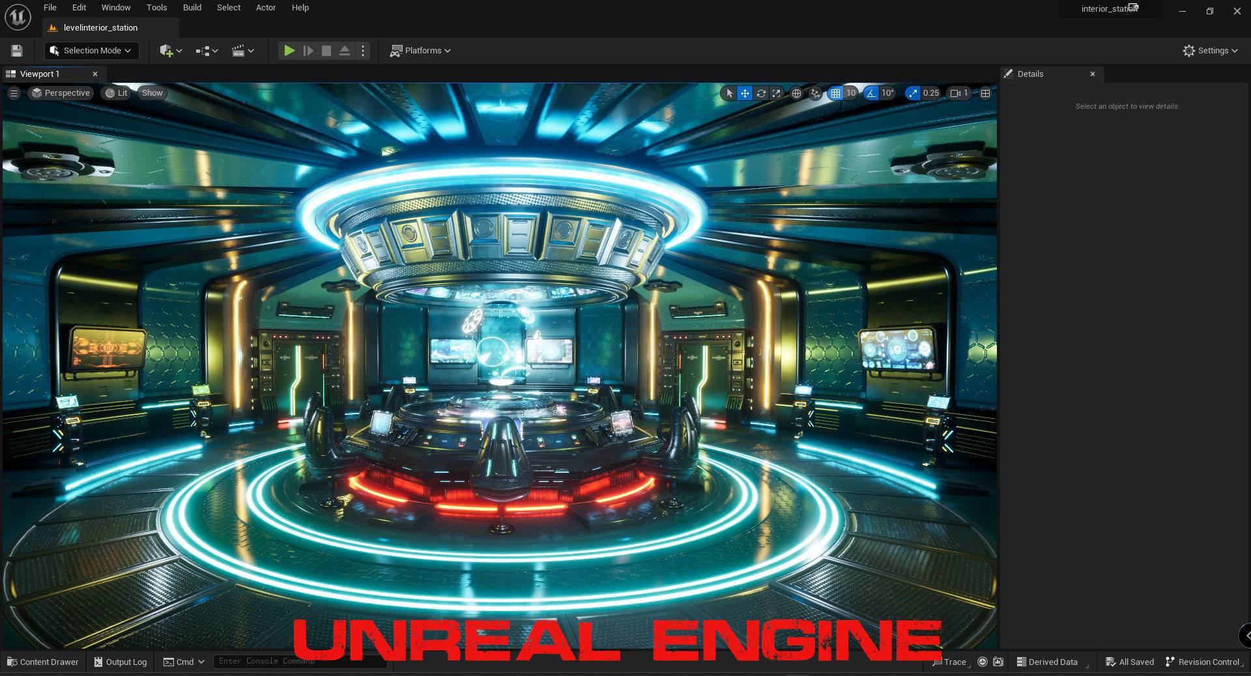Change scale snap value 0.25

[x=931, y=93]
